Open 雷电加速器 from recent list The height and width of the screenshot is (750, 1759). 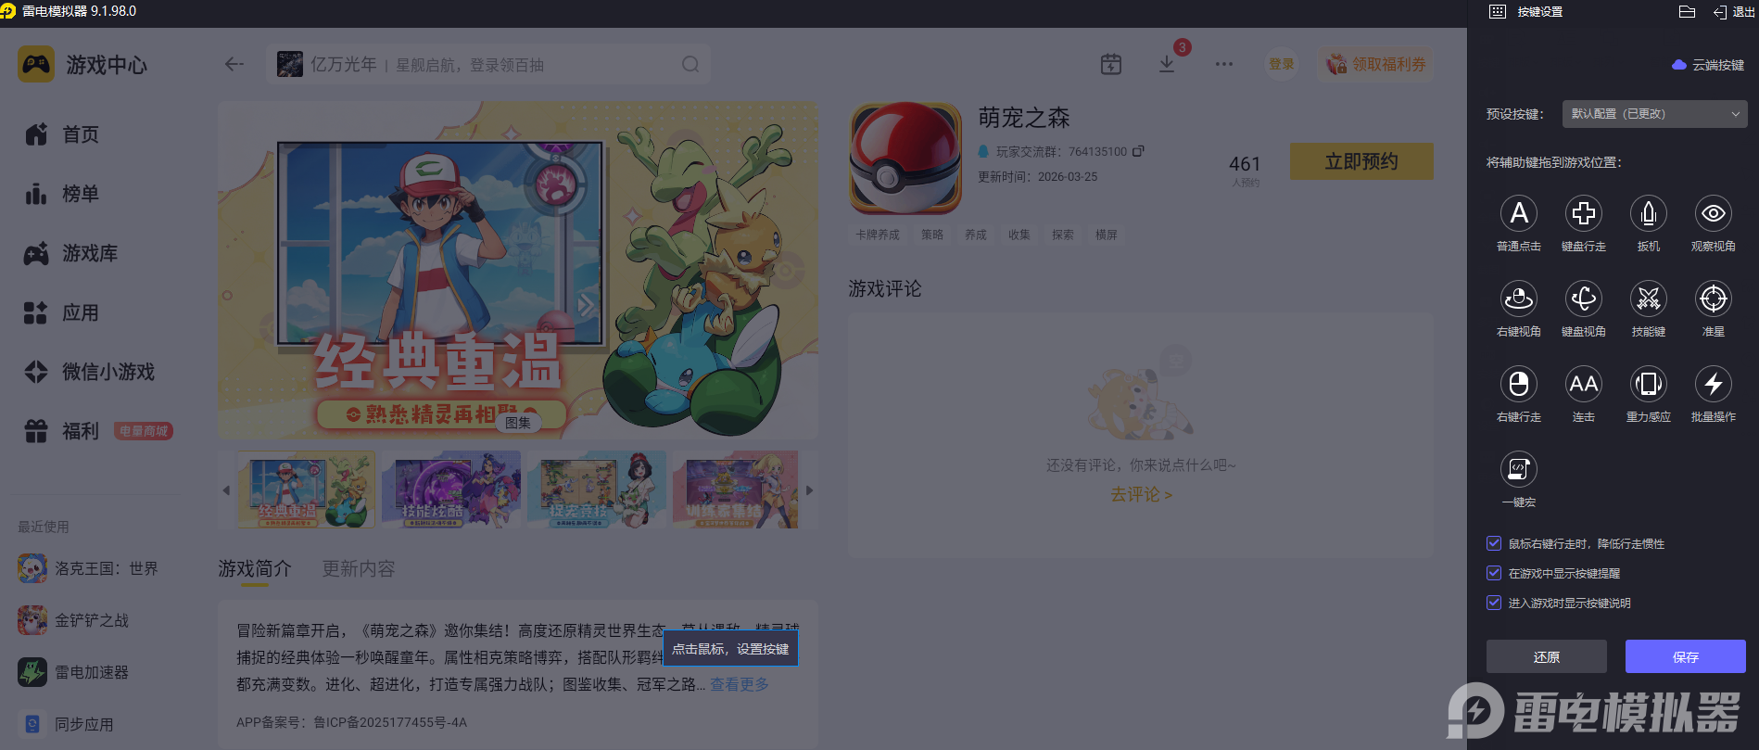point(73,672)
